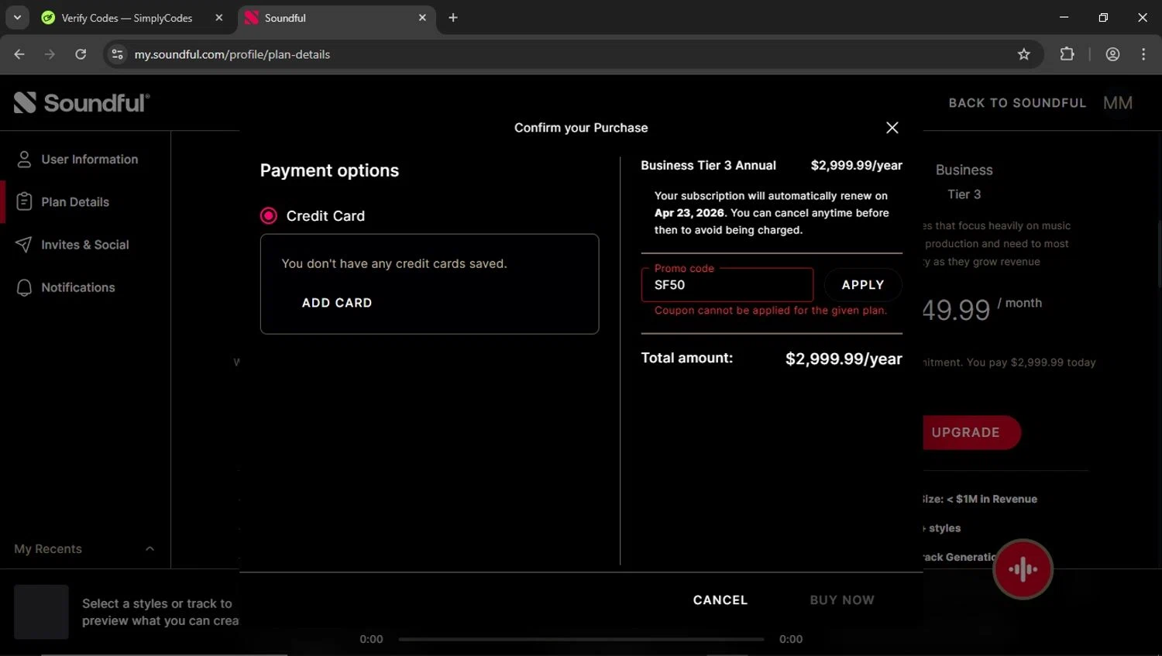
Task: Reload the page
Action: (81, 54)
